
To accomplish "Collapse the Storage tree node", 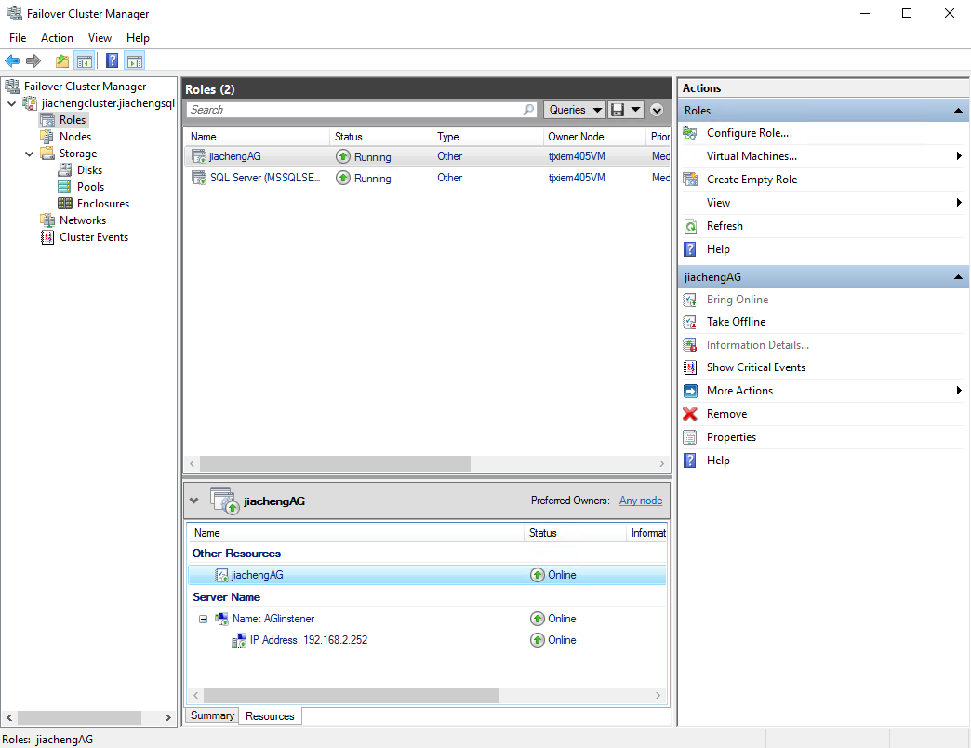I will pyautogui.click(x=30, y=154).
